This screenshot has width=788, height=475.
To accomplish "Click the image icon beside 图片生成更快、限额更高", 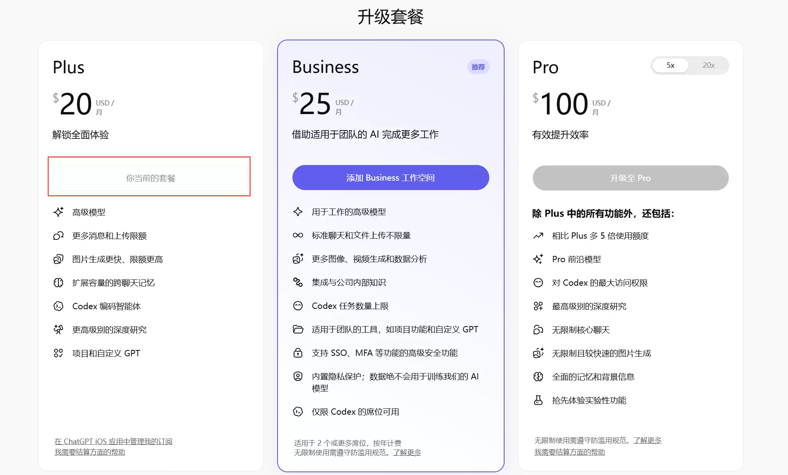I will point(58,259).
